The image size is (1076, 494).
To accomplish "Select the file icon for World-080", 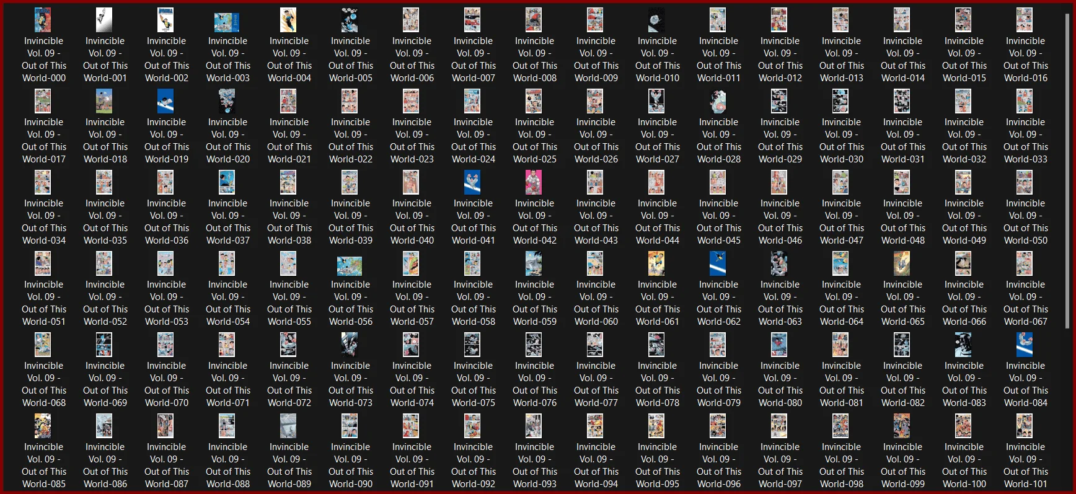I will tap(779, 345).
